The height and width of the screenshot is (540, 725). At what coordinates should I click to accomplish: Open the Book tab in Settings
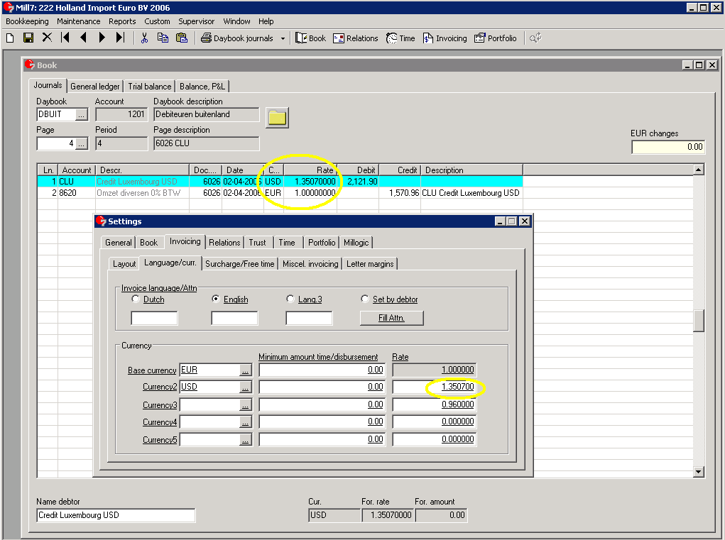[x=149, y=243]
